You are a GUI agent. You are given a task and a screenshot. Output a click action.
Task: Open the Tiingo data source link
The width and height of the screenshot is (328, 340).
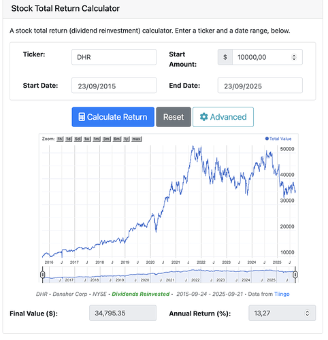point(282,294)
